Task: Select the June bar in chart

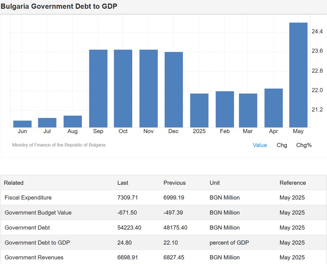Action: pos(22,124)
